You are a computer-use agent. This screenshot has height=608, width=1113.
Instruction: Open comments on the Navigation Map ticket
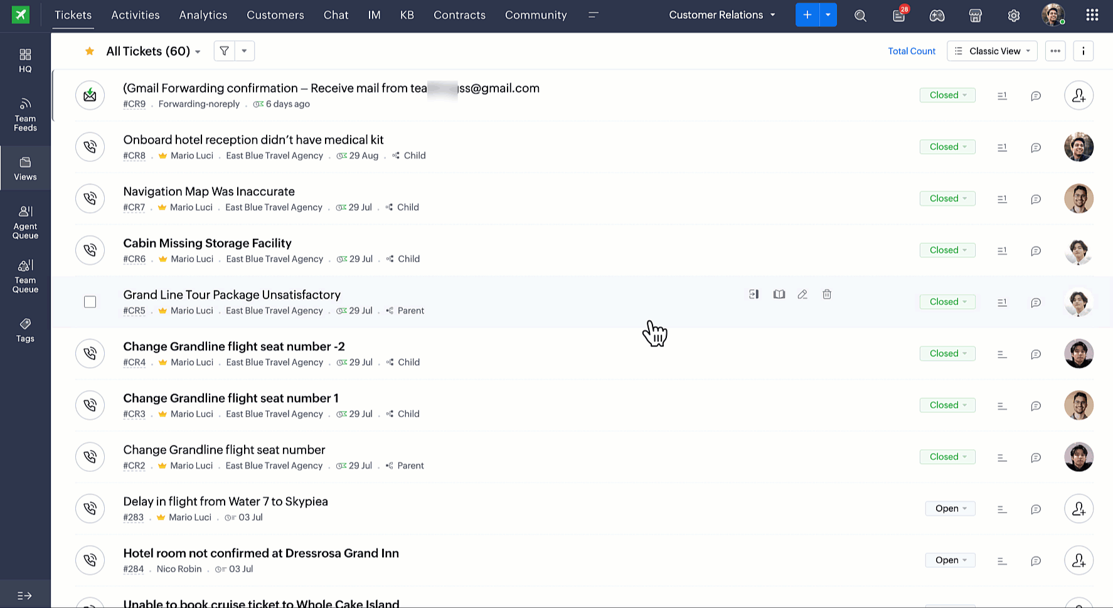[1036, 199]
